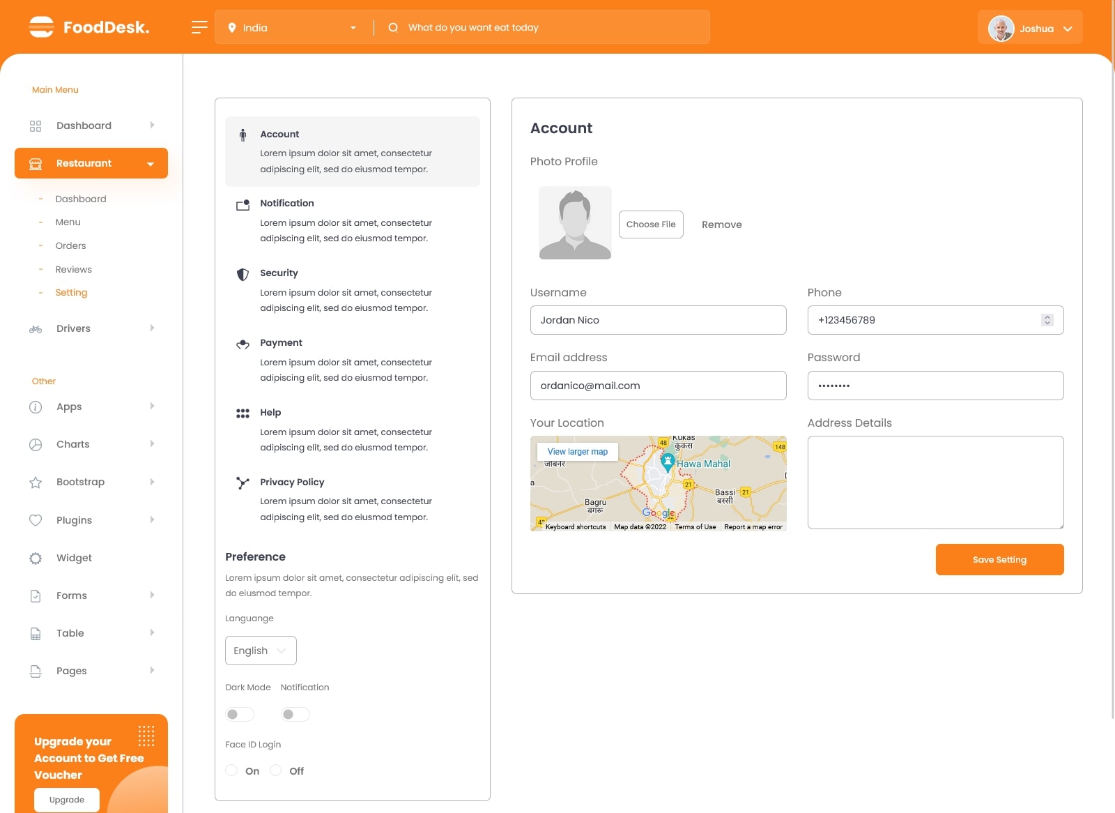The image size is (1115, 813).
Task: Open the English language dropdown
Action: click(x=261, y=651)
